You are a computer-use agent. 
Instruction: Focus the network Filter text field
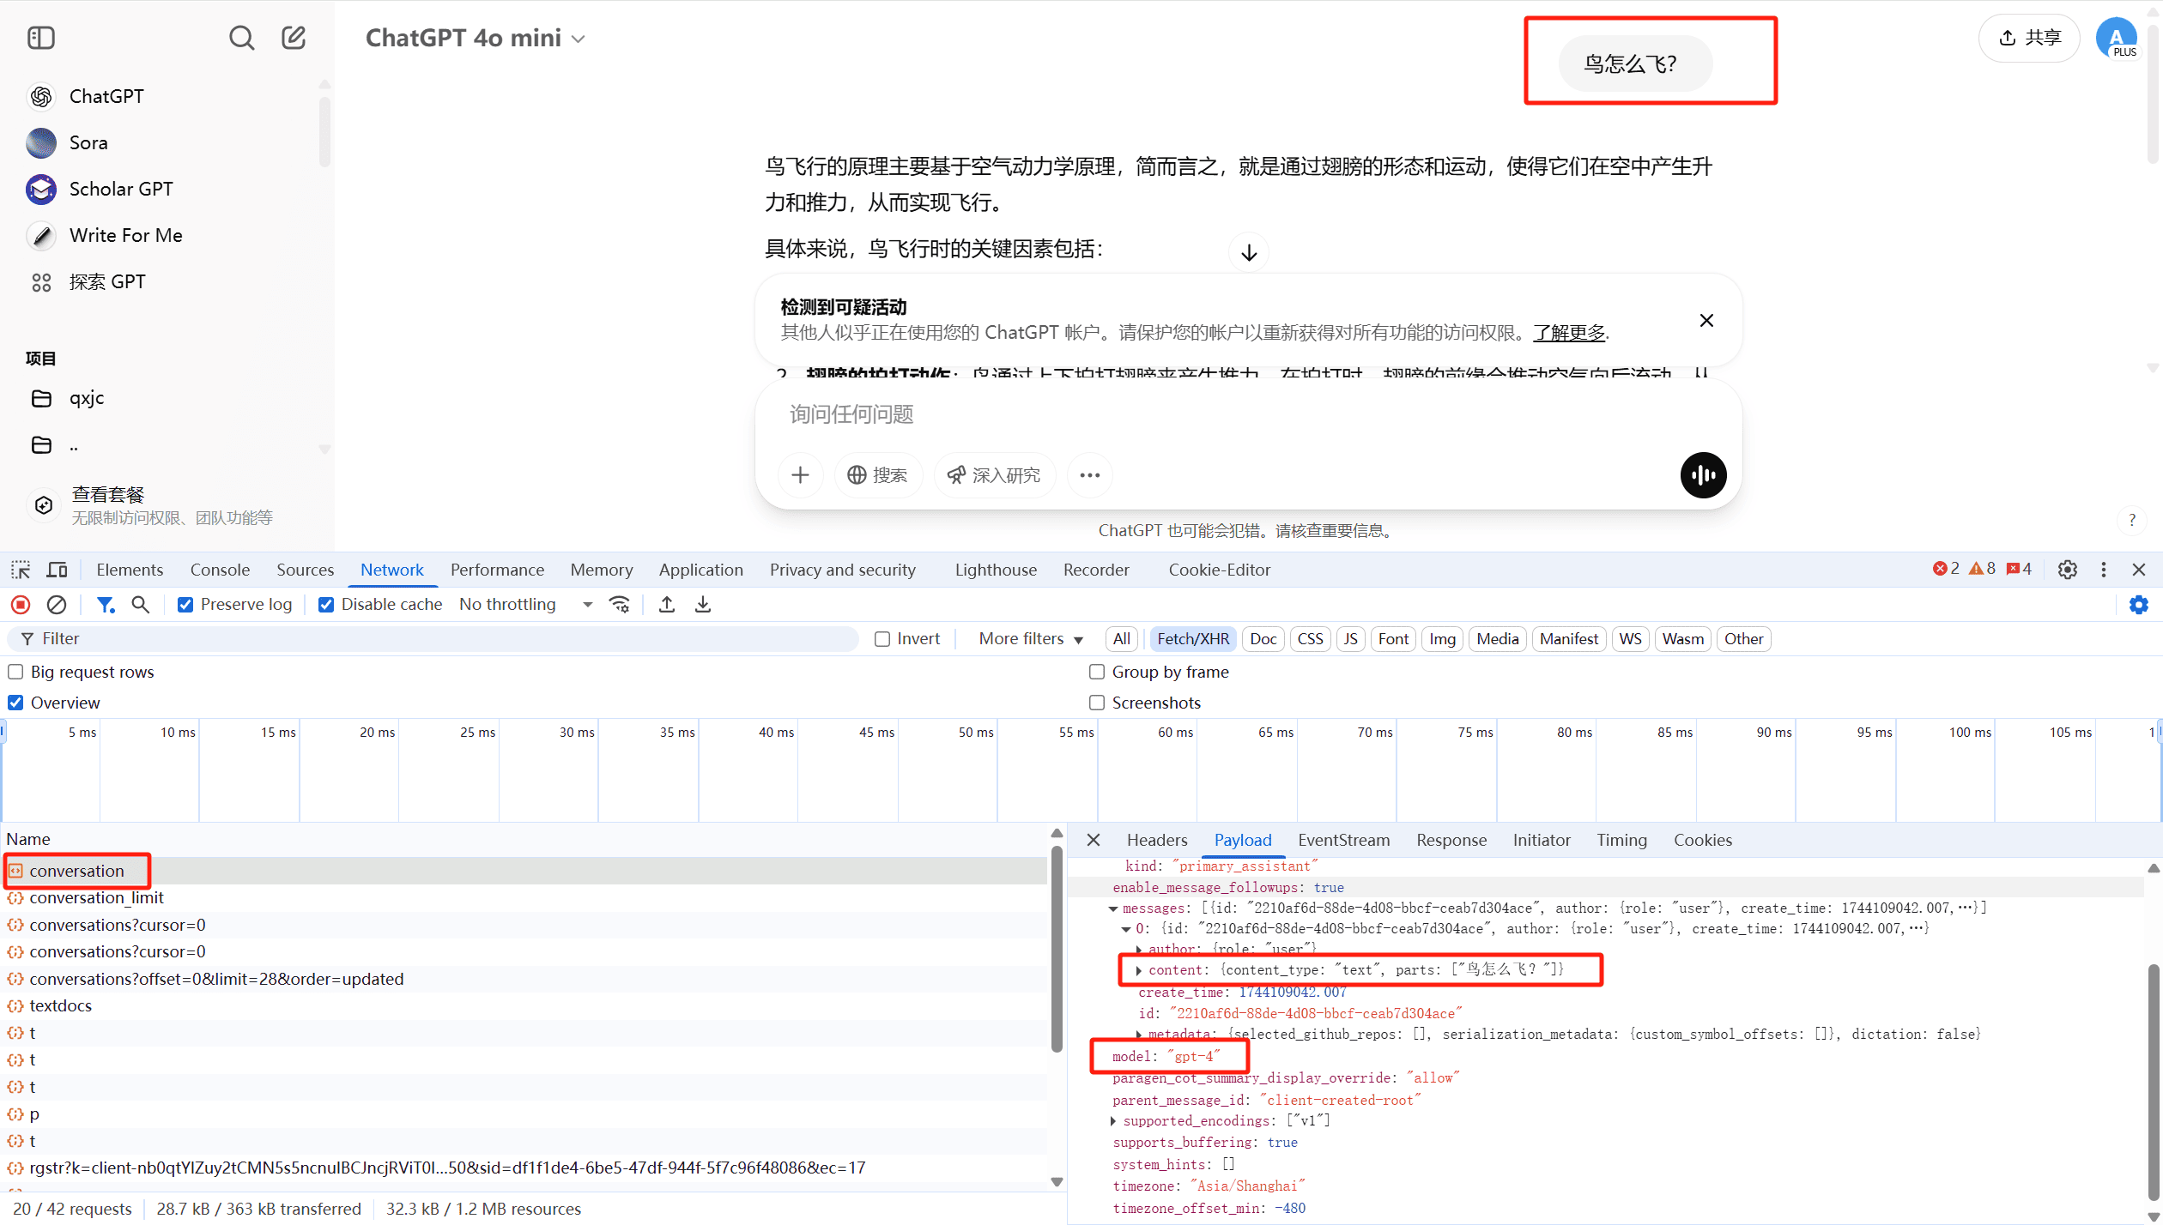click(x=433, y=639)
